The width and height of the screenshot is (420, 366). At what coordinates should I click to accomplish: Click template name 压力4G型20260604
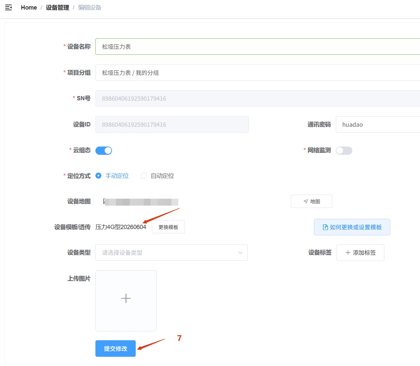pyautogui.click(x=121, y=227)
